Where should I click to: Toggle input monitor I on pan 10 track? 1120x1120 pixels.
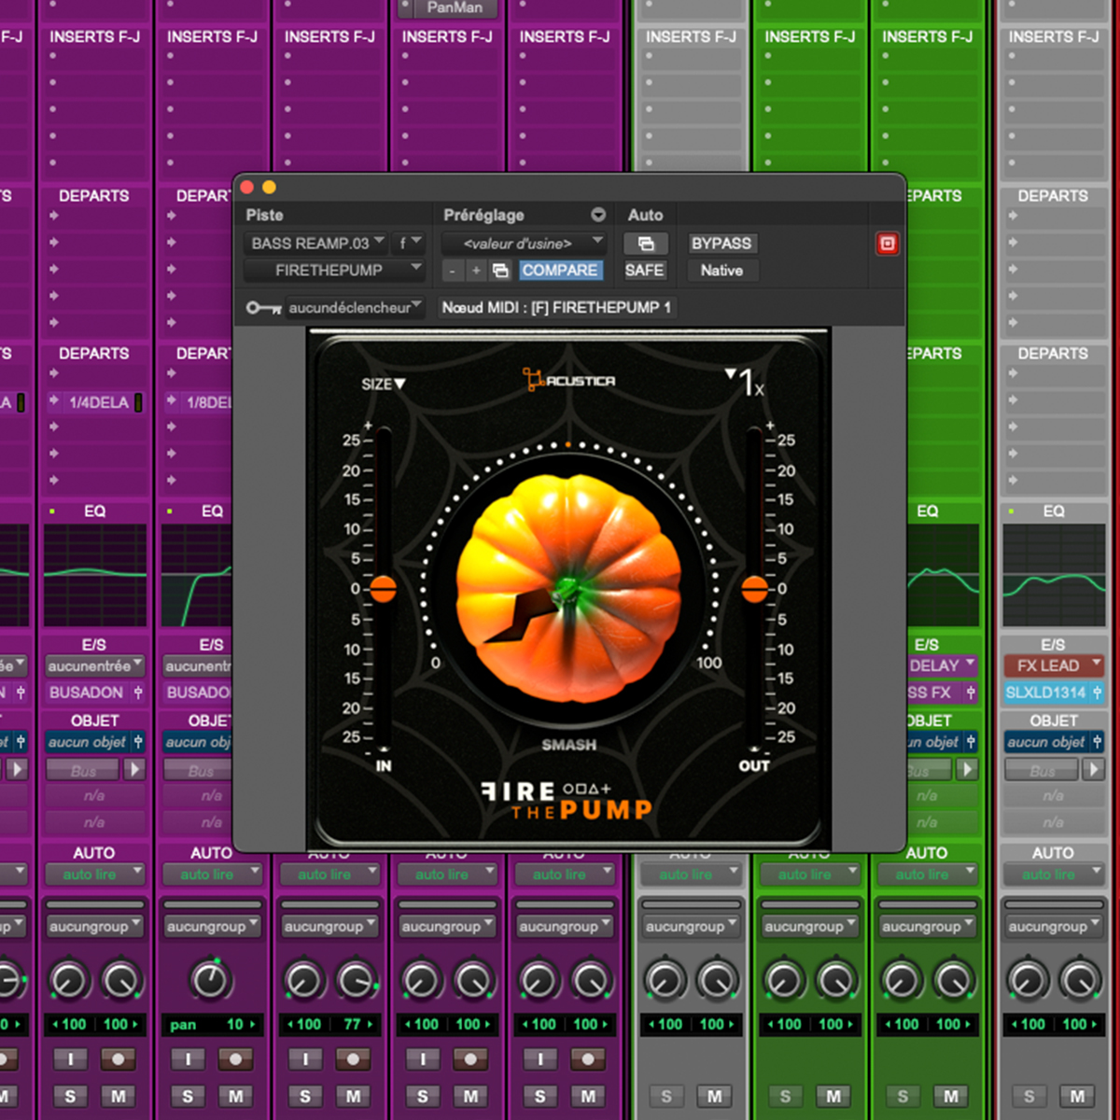(x=188, y=1059)
